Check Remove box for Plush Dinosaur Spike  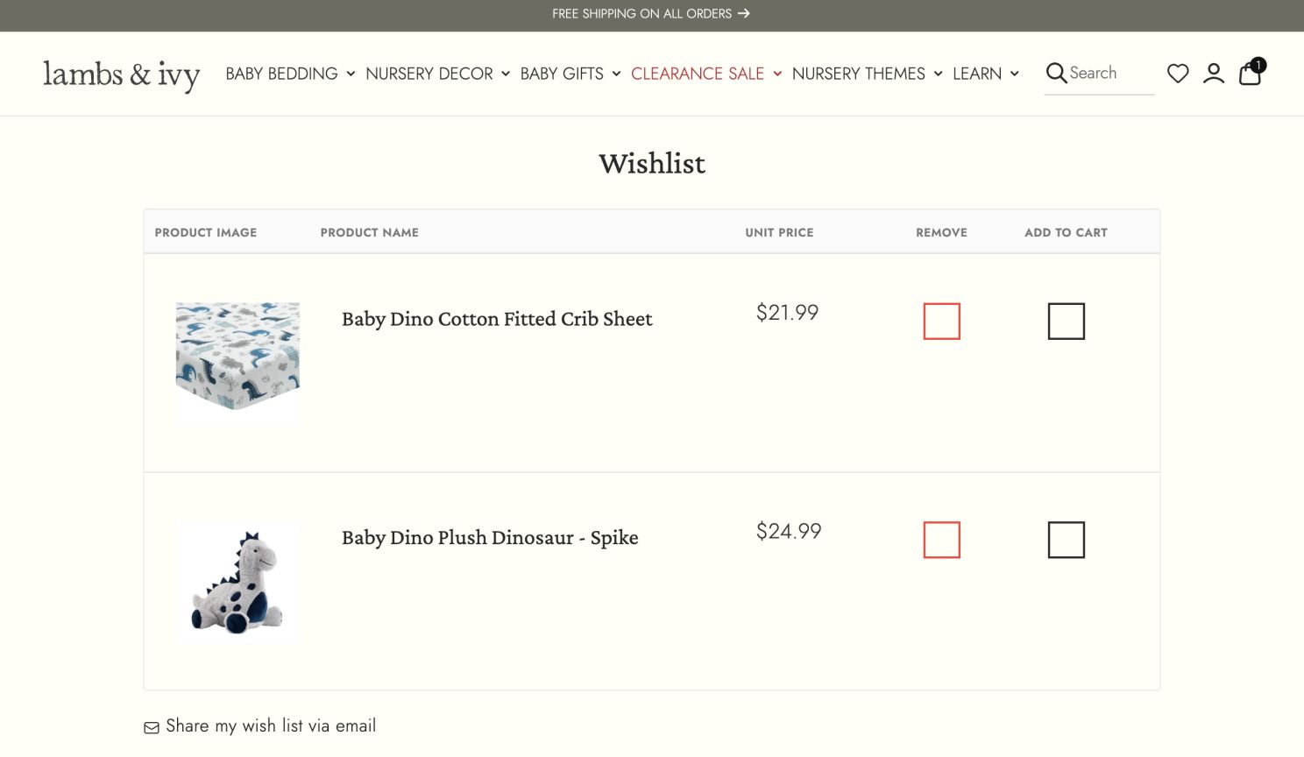coord(941,540)
